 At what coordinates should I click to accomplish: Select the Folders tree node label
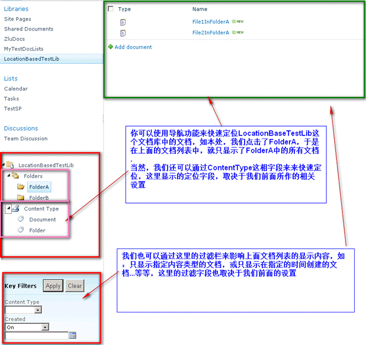point(33,176)
